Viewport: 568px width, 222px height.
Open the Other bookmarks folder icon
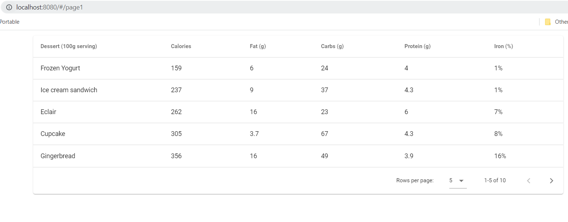pyautogui.click(x=547, y=22)
